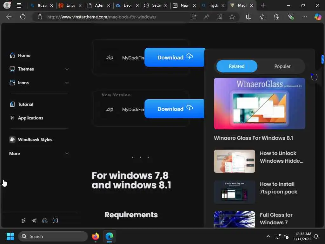Click the network tray icon
This screenshot has width=325, height=244.
point(278,236)
